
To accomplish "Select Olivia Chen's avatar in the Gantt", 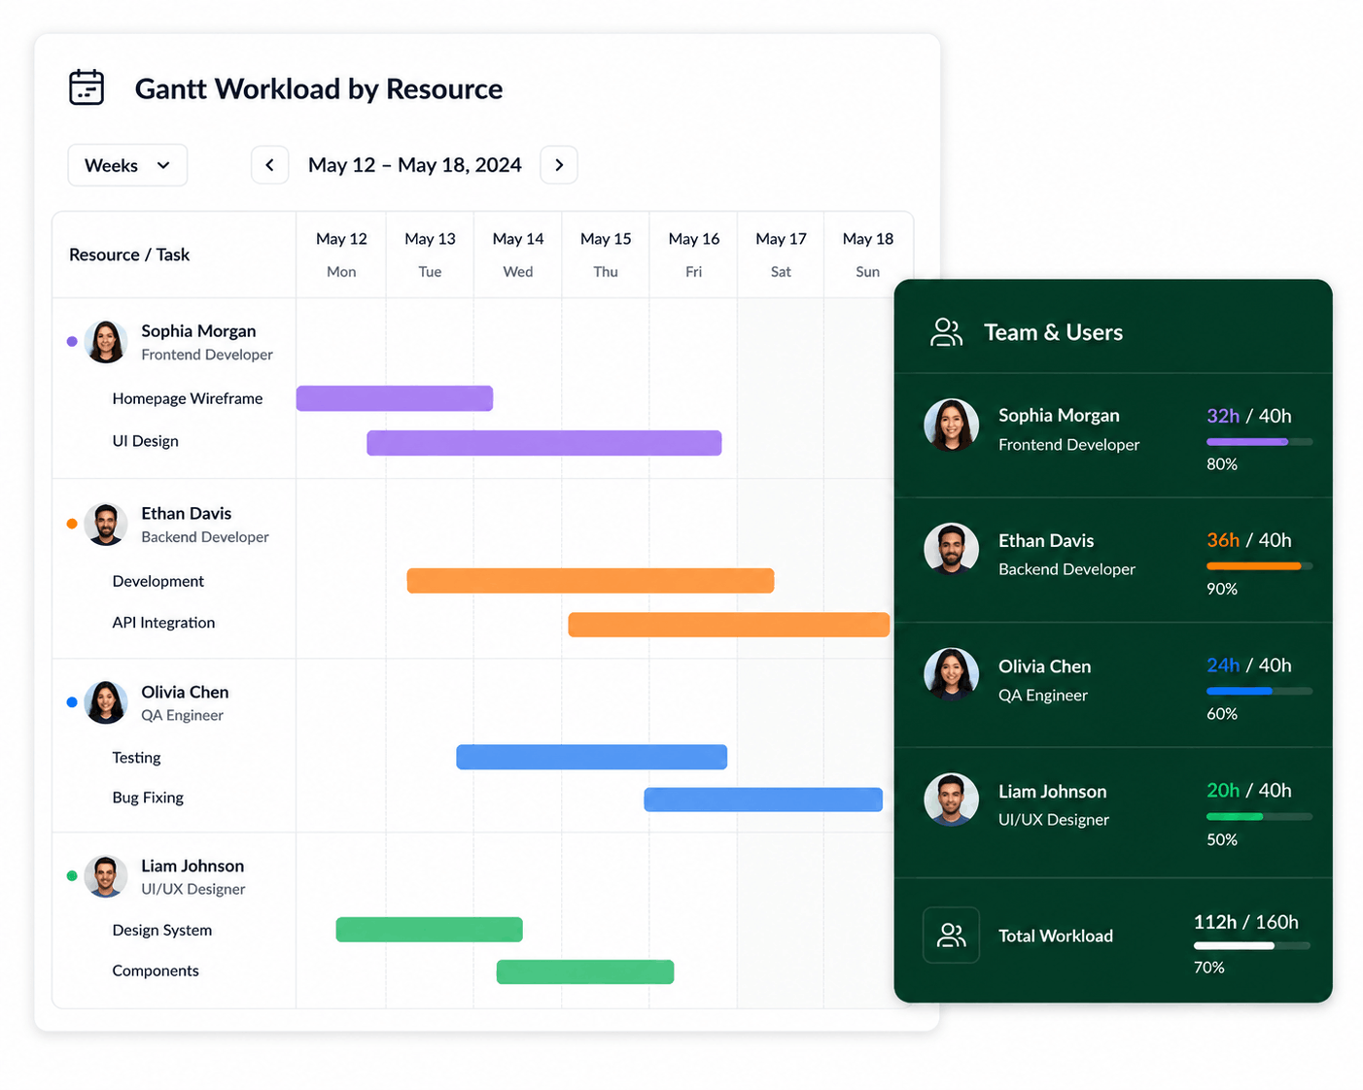I will point(106,702).
